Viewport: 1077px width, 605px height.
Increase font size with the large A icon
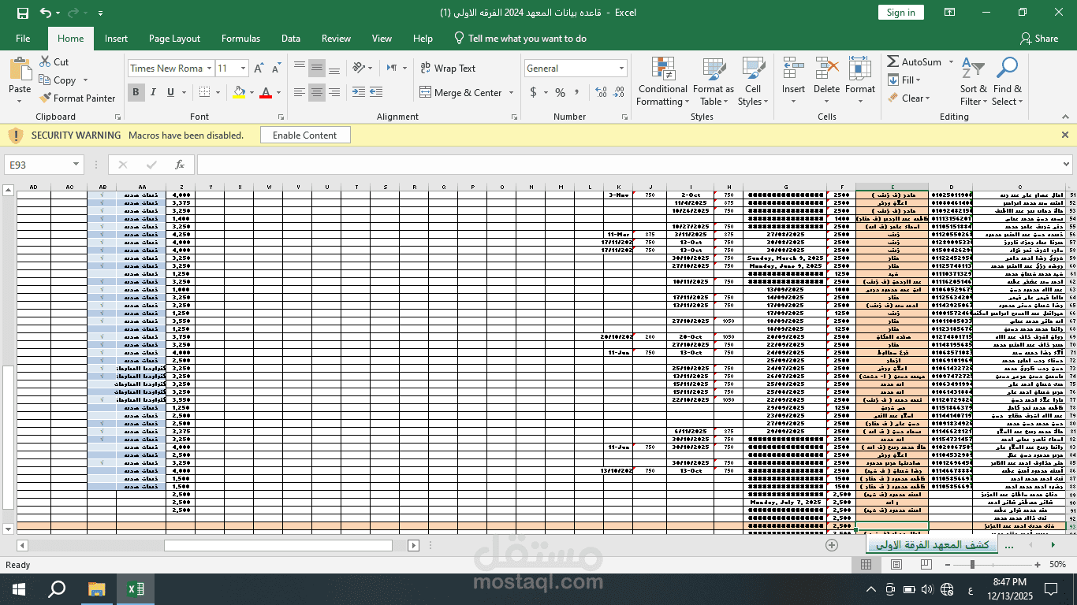pos(260,69)
